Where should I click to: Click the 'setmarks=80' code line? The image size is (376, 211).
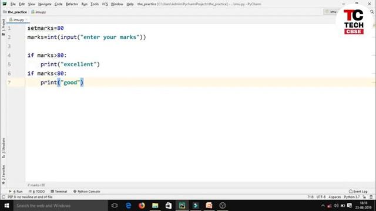(46, 28)
